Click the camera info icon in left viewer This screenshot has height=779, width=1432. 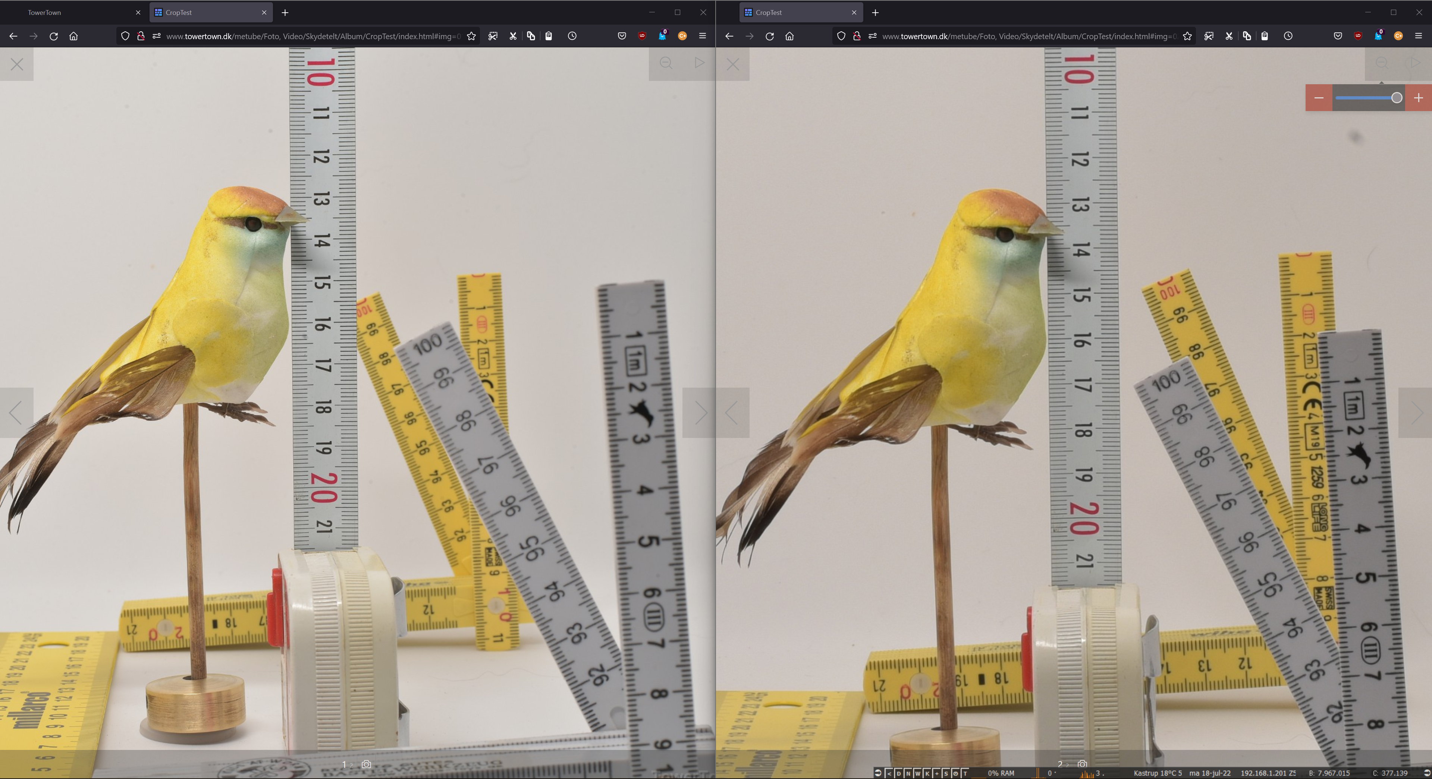366,764
